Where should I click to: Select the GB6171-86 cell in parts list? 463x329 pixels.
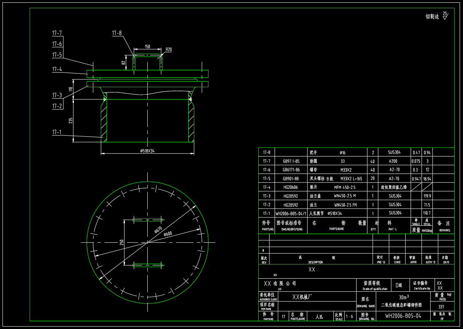[x=291, y=170]
